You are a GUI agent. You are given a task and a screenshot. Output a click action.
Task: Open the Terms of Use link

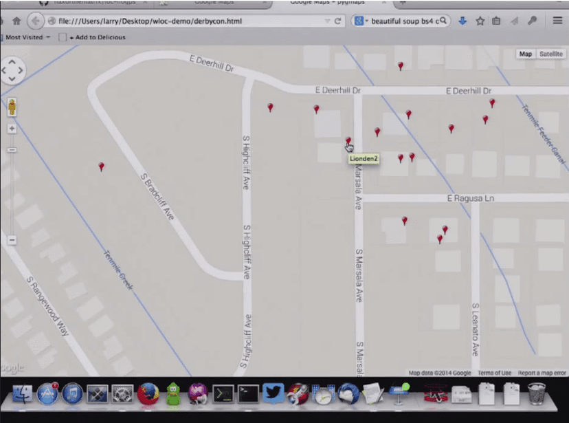click(x=494, y=373)
